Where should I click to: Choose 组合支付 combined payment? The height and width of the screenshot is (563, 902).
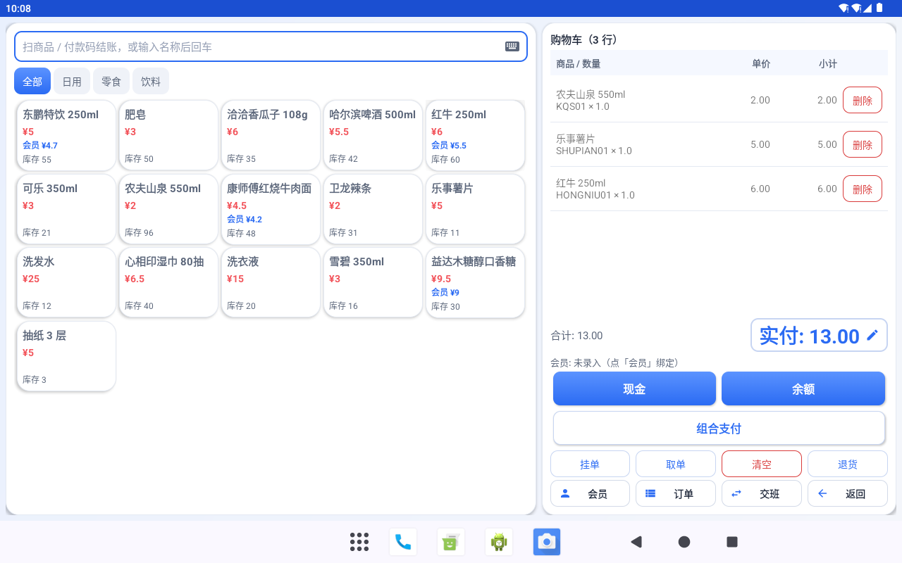[x=719, y=428]
